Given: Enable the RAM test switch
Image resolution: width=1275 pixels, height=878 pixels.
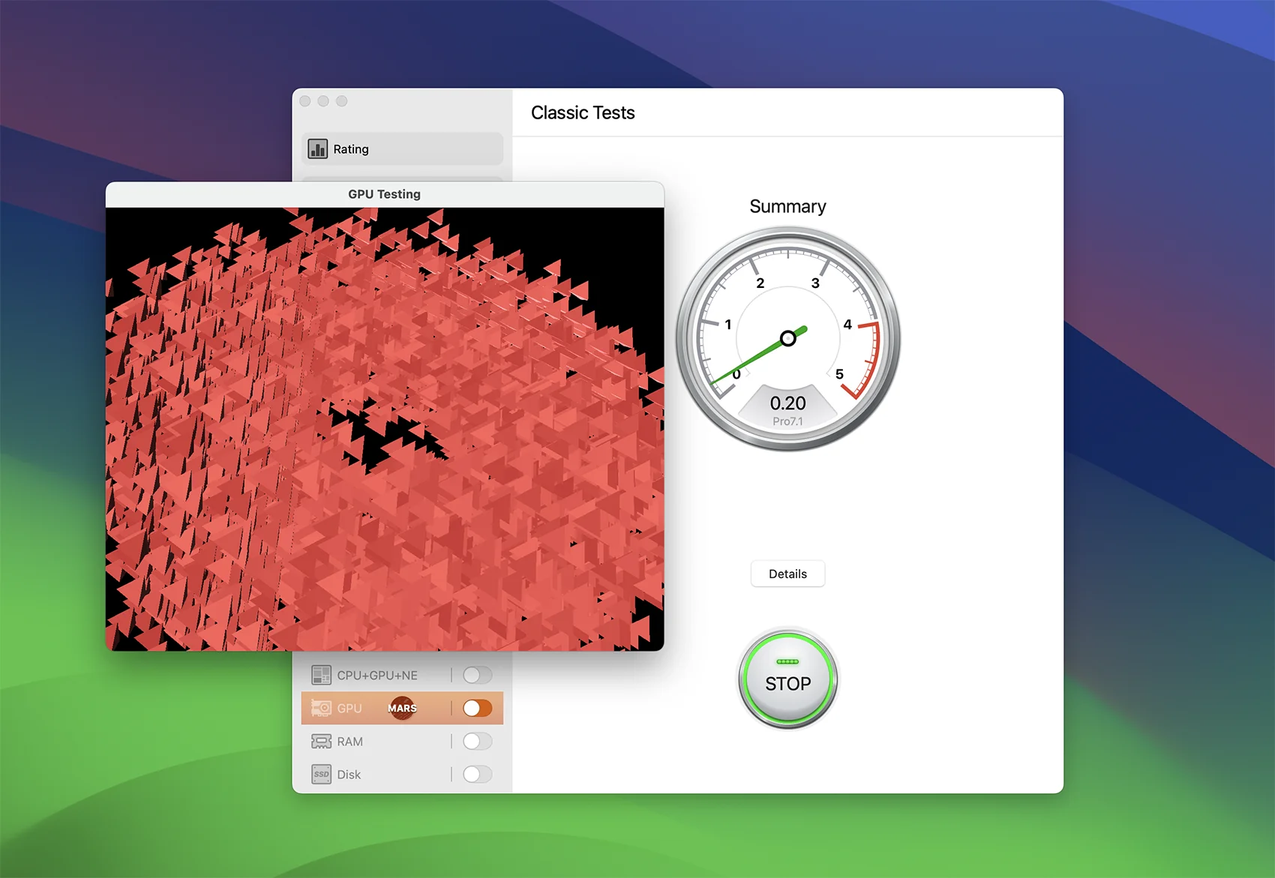Looking at the screenshot, I should click(477, 742).
